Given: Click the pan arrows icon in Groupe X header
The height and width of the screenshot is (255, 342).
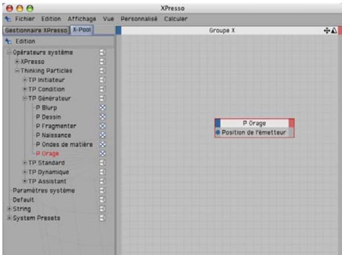Looking at the screenshot, I should coord(326,31).
